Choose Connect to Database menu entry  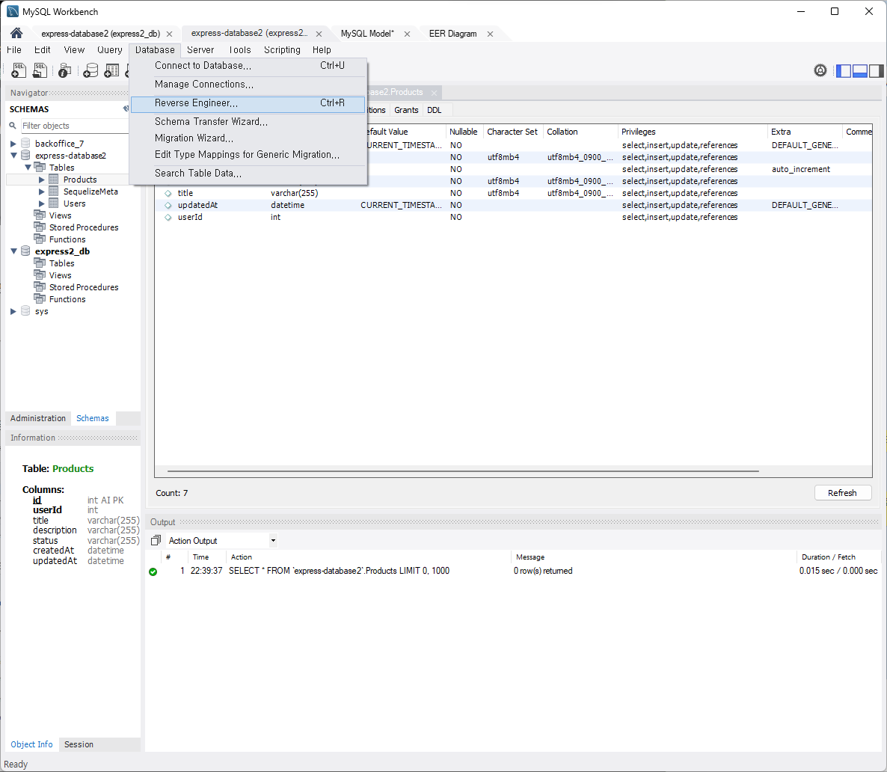248,66
